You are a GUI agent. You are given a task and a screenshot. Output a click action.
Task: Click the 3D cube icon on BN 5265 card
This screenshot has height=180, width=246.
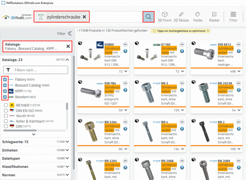click(80, 160)
